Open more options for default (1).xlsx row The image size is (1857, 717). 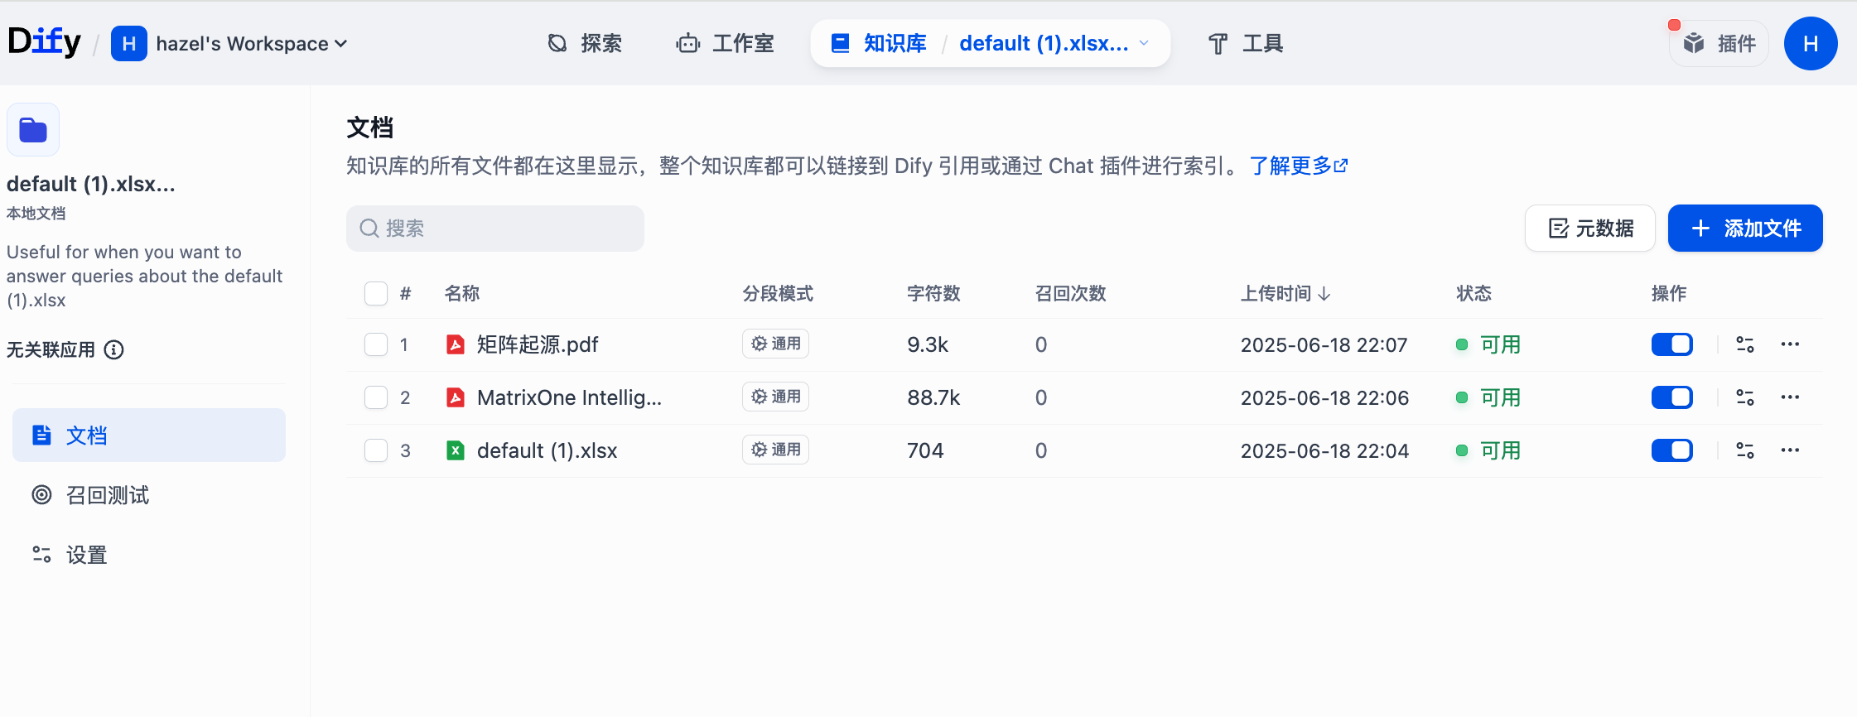1790,450
